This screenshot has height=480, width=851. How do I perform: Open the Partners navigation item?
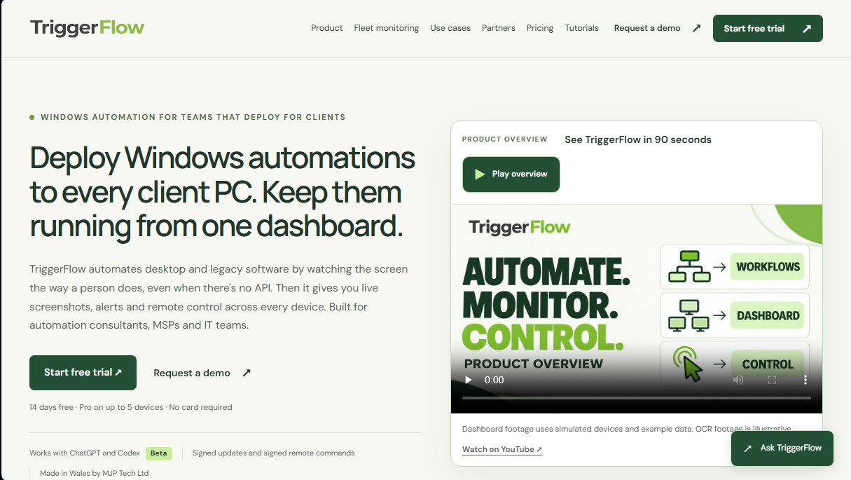coord(499,28)
